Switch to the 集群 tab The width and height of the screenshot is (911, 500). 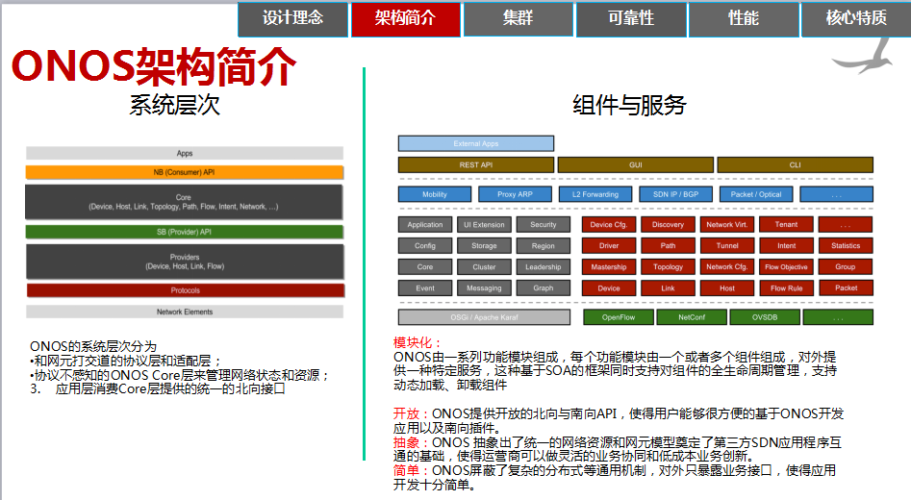[518, 19]
